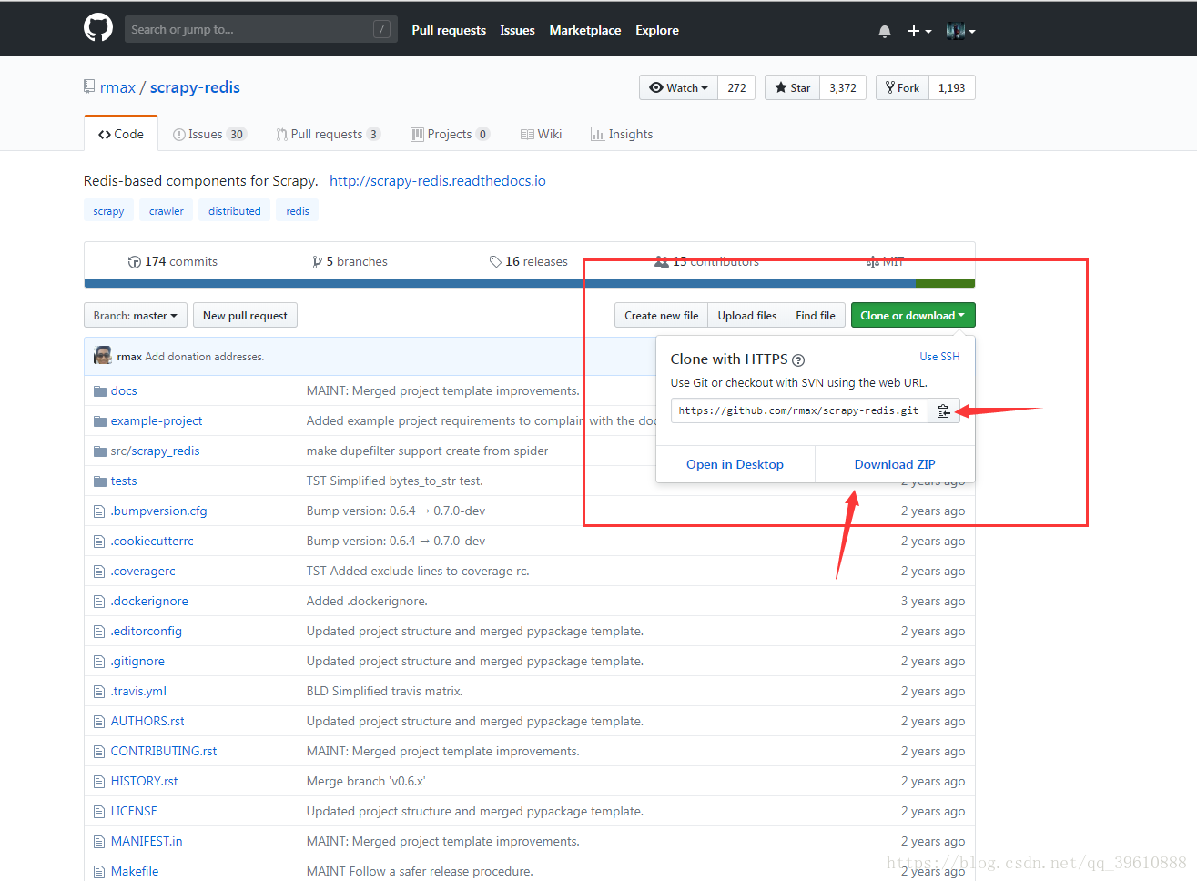This screenshot has height=881, width=1197.
Task: Open .dockerignore file
Action: pos(149,601)
